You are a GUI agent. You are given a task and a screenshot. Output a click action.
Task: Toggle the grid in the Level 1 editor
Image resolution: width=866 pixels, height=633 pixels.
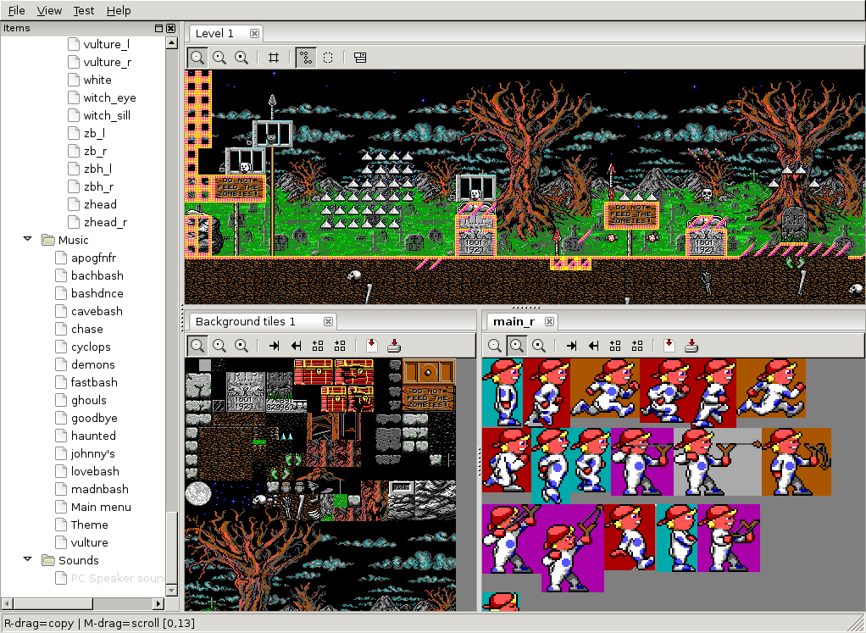pyautogui.click(x=274, y=58)
